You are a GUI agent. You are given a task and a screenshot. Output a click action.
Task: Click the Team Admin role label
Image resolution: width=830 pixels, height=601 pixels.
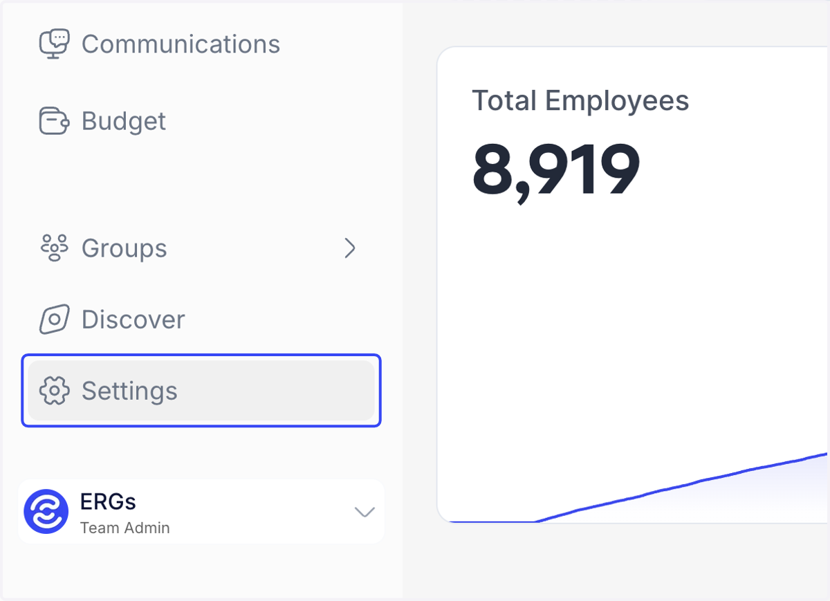(125, 528)
